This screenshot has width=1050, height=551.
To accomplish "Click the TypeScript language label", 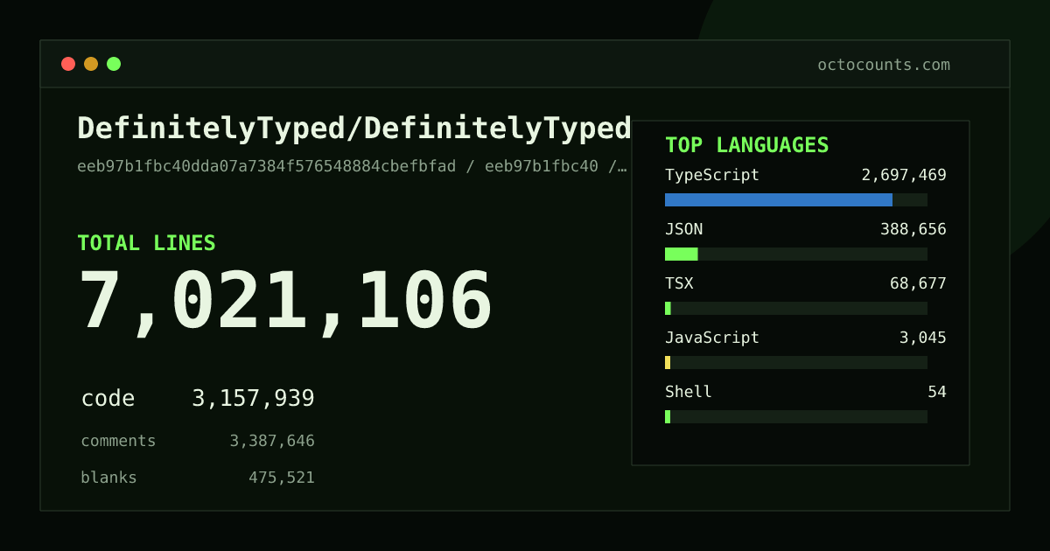I will click(712, 175).
